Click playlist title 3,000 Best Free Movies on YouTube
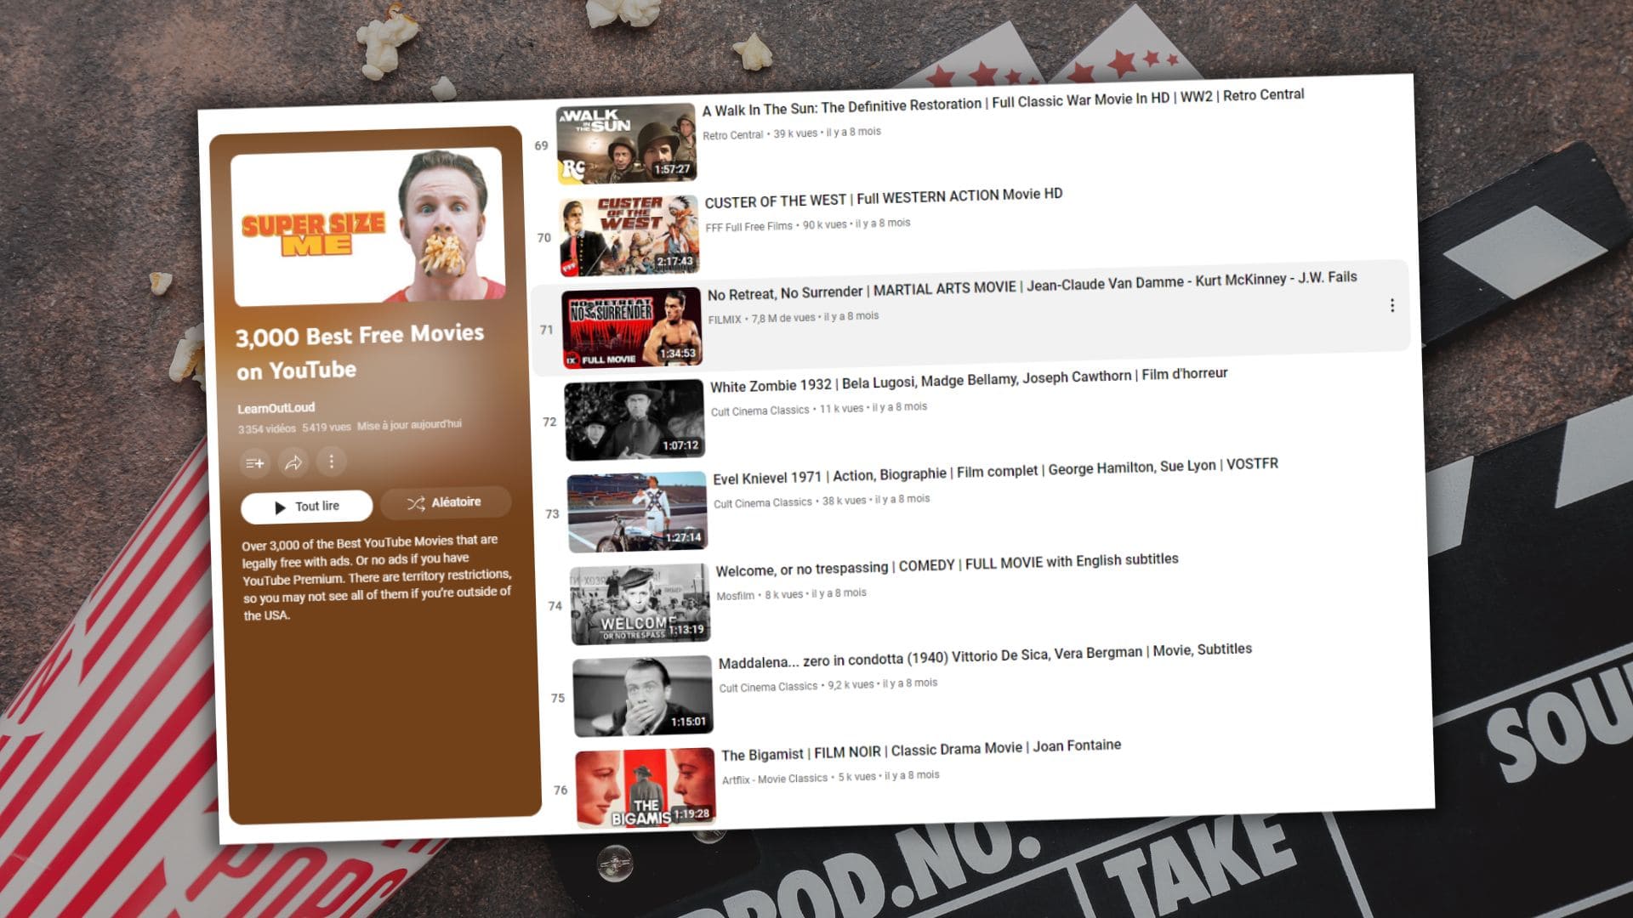 359,353
